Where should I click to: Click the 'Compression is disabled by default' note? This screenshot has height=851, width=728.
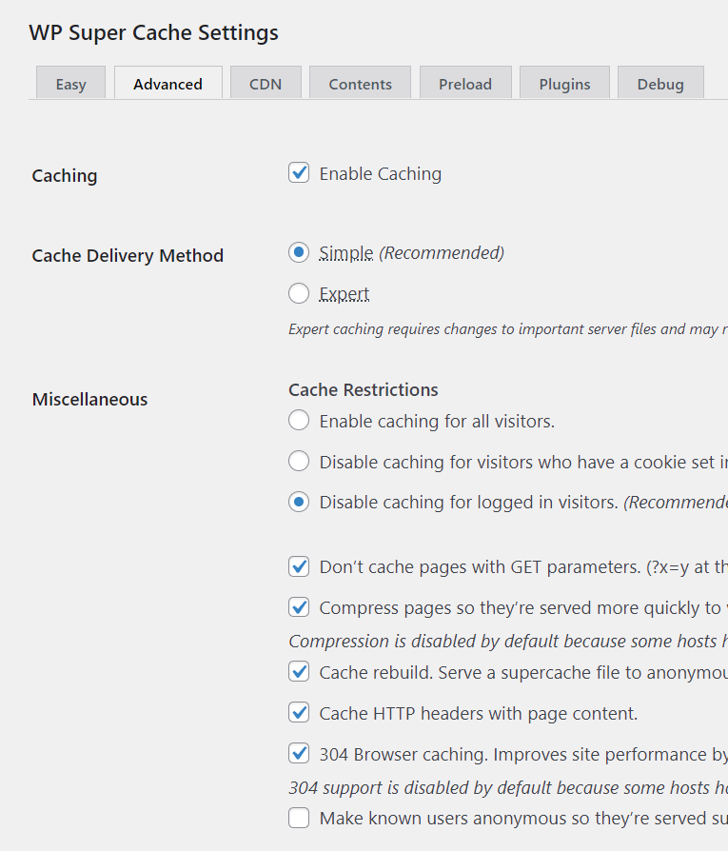pos(508,641)
